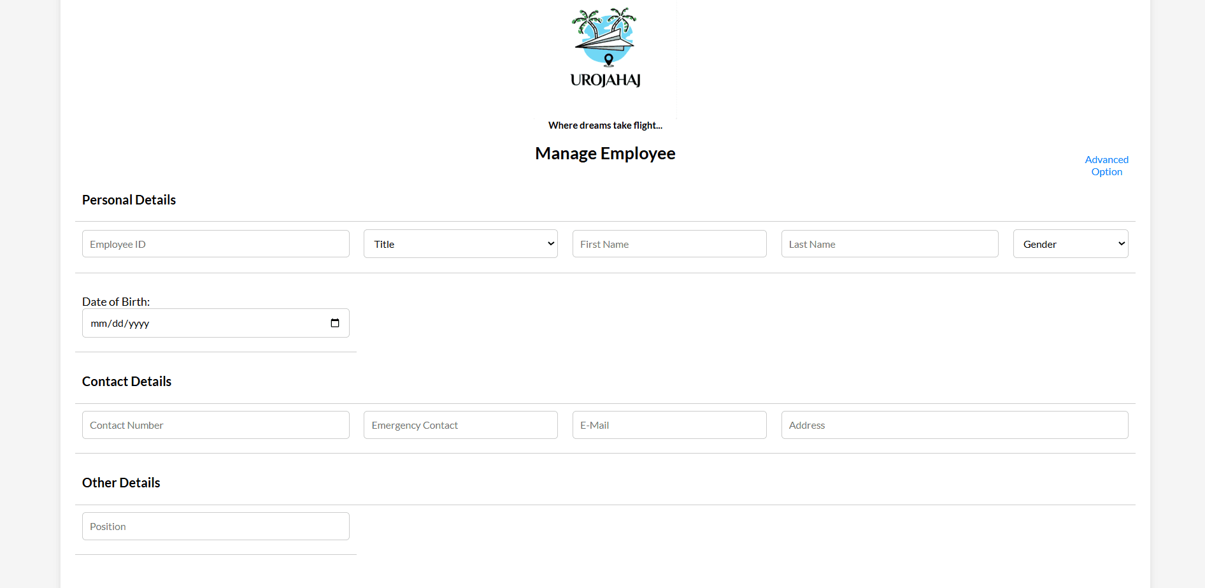
Task: Click the mm/dd/yyyy date text
Action: point(120,324)
